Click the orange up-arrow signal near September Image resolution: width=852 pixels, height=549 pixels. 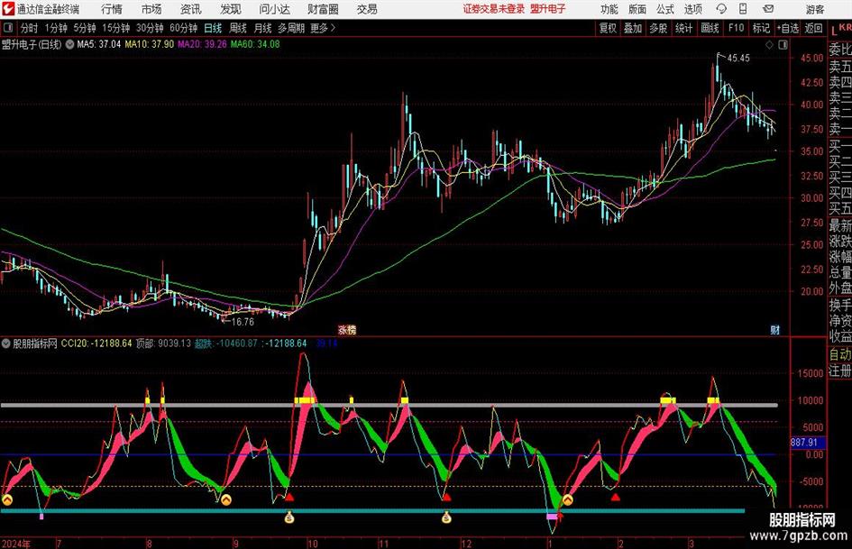tap(226, 499)
